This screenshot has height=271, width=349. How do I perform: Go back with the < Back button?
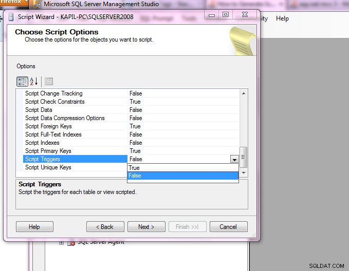pos(105,227)
